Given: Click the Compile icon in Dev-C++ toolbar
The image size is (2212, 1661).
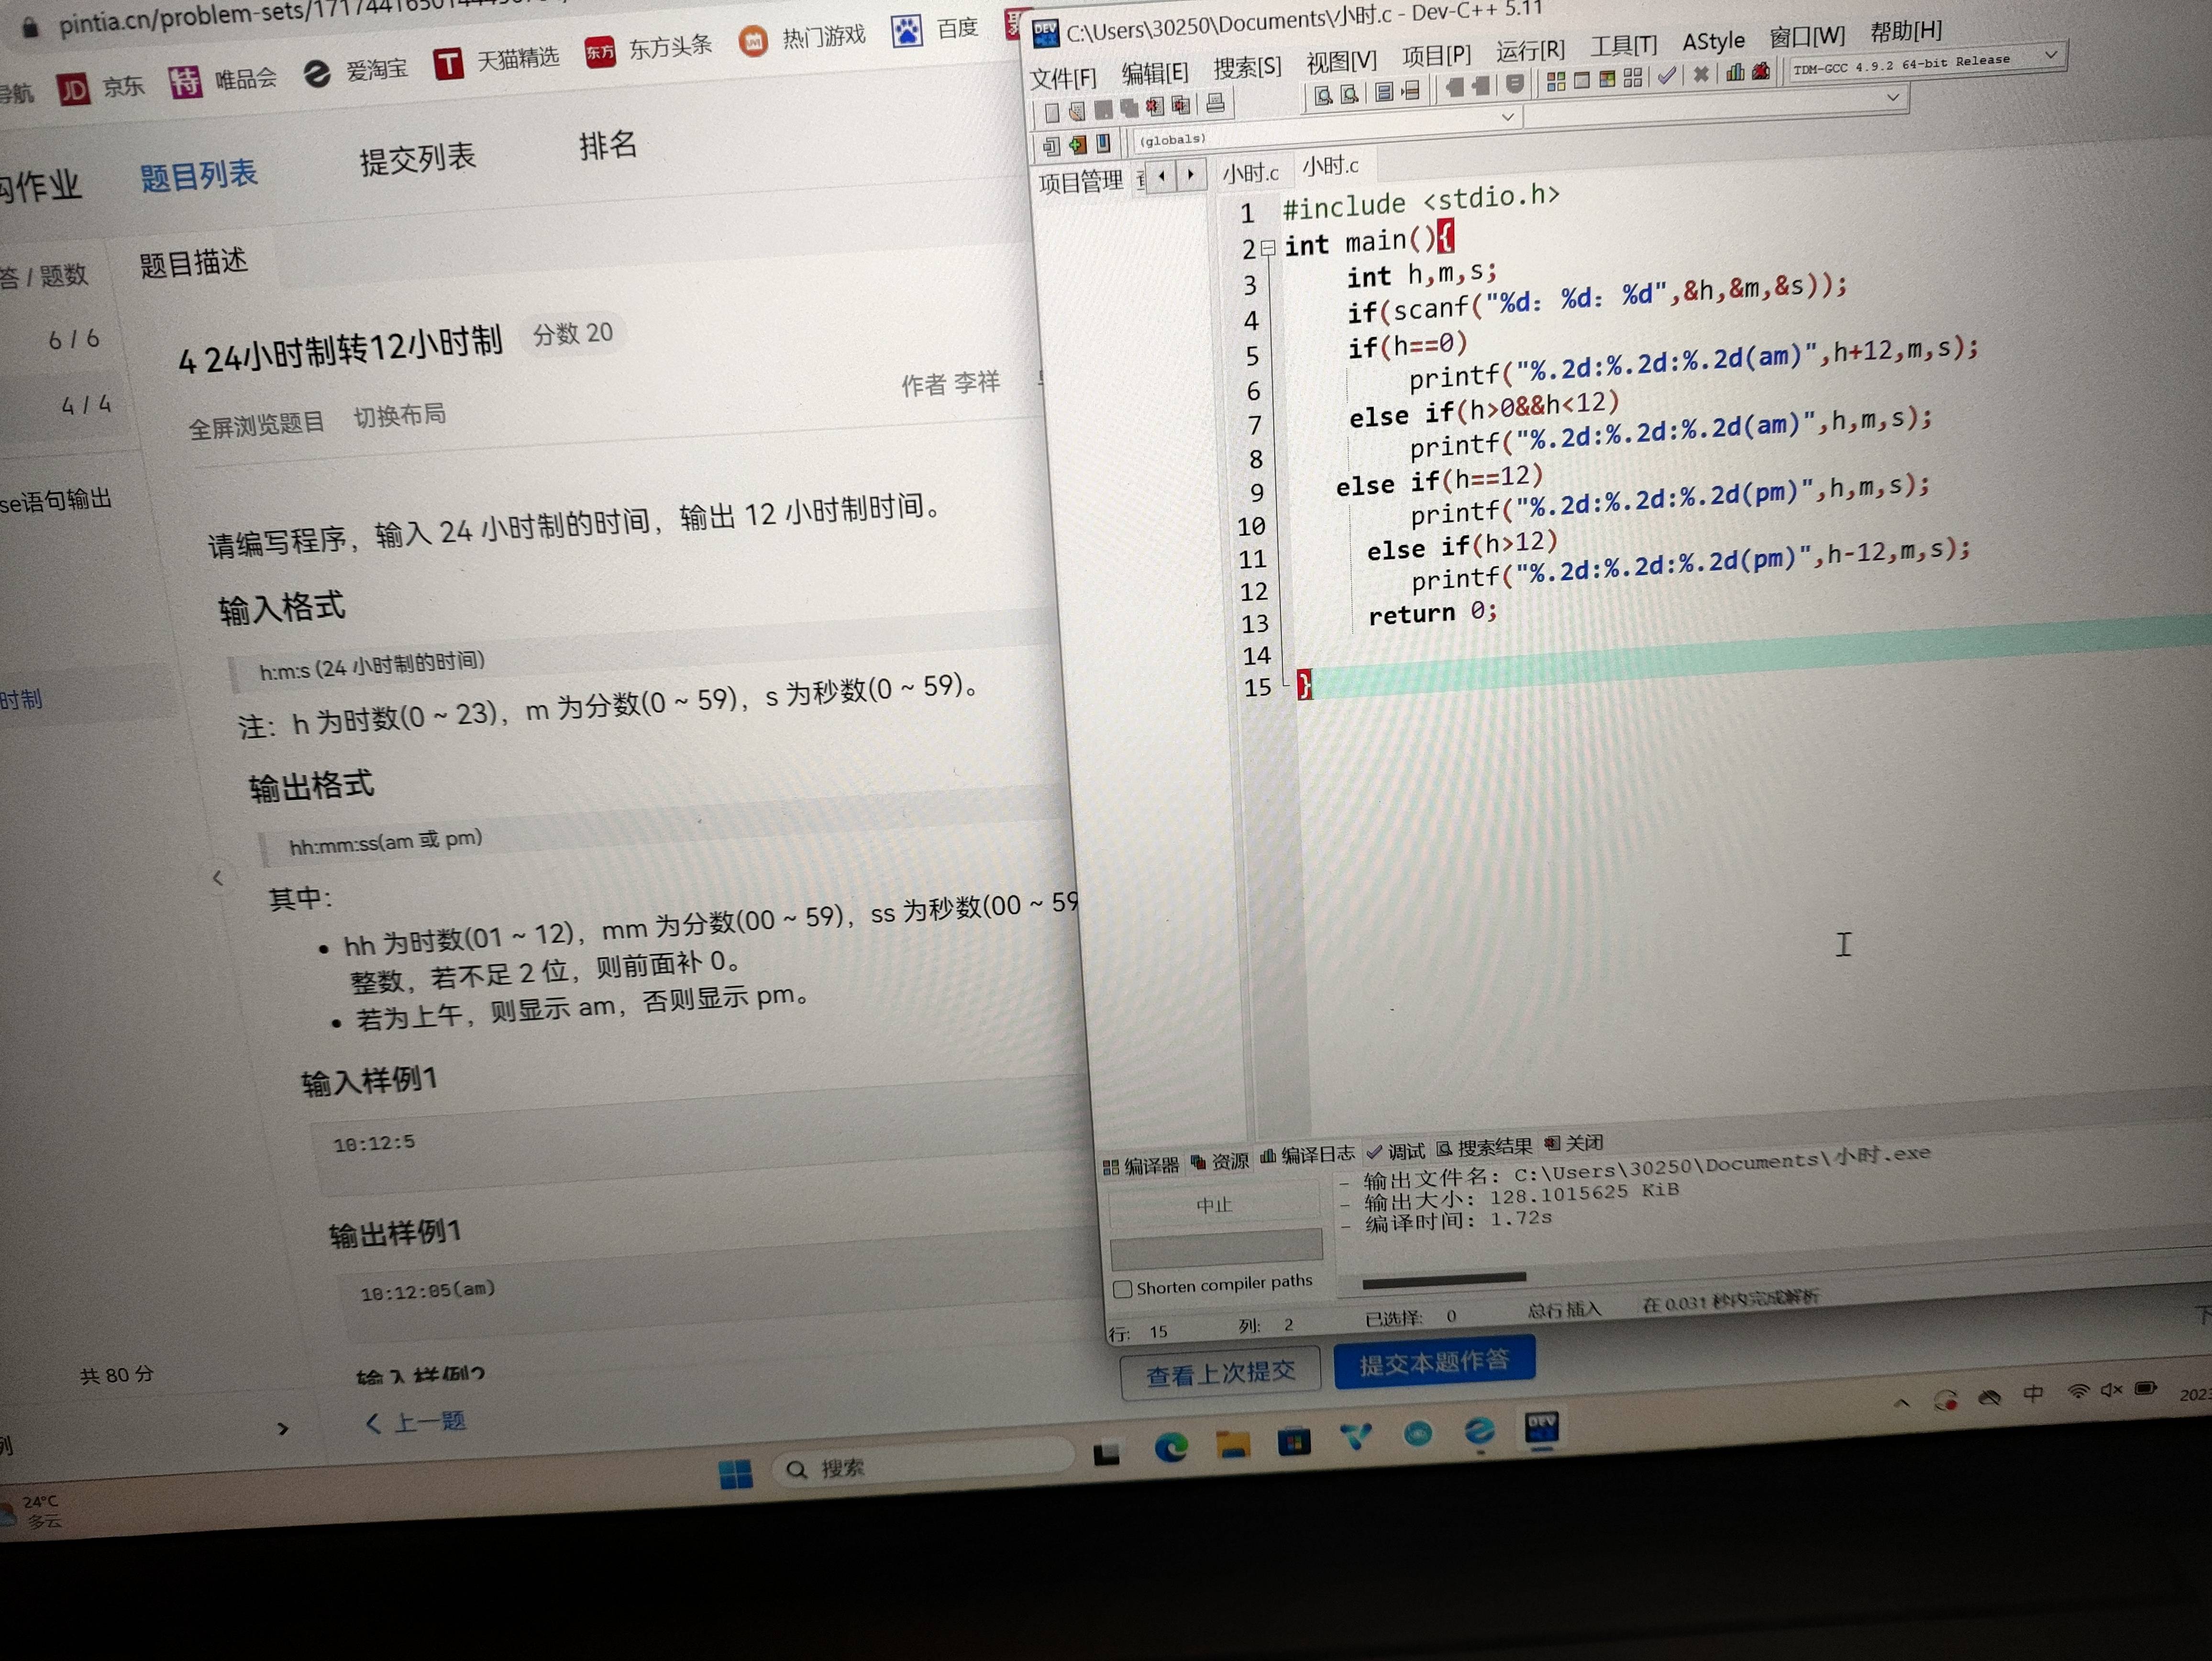Looking at the screenshot, I should pos(1556,83).
